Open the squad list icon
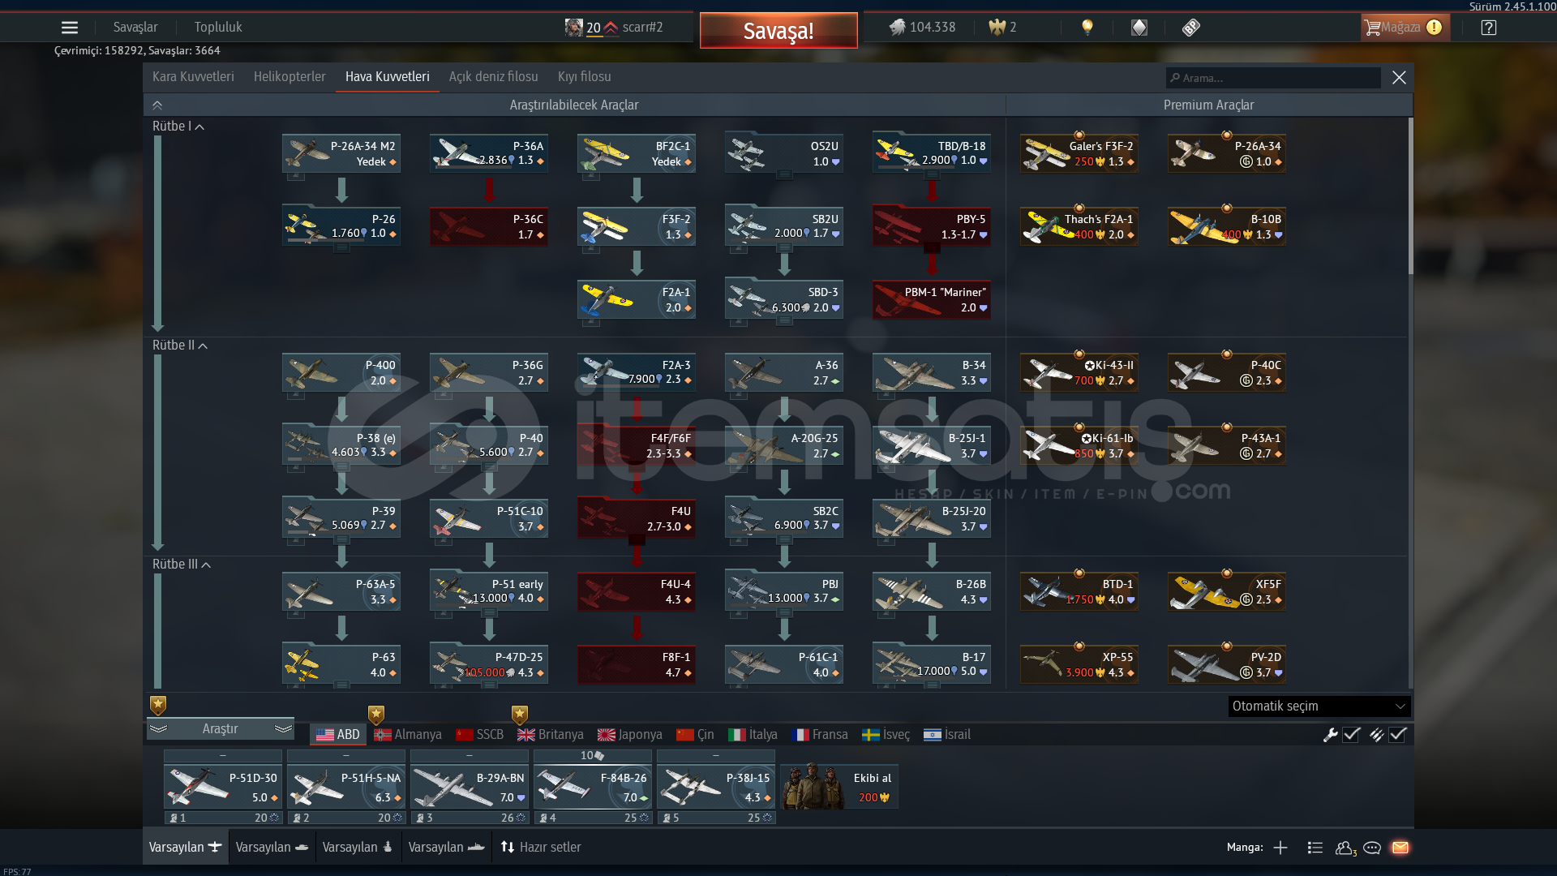Screen dimensions: 1557x876 coord(1315,848)
